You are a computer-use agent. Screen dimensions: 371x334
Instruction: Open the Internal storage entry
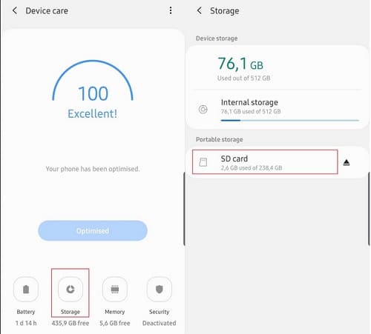[277, 109]
